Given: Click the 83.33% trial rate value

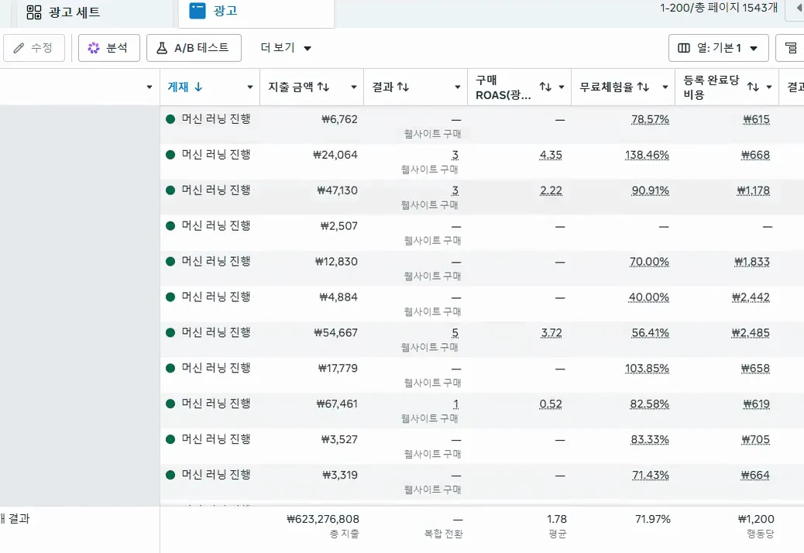Looking at the screenshot, I should [650, 440].
